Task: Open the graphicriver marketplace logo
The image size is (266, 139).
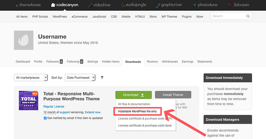Action: point(168,5)
